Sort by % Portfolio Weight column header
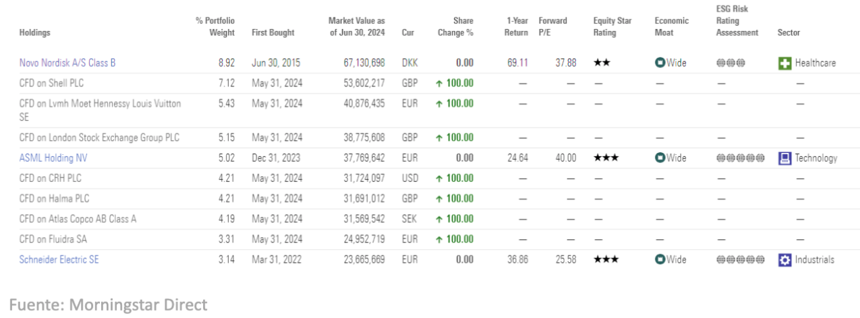The height and width of the screenshot is (318, 860). pyautogui.click(x=215, y=27)
